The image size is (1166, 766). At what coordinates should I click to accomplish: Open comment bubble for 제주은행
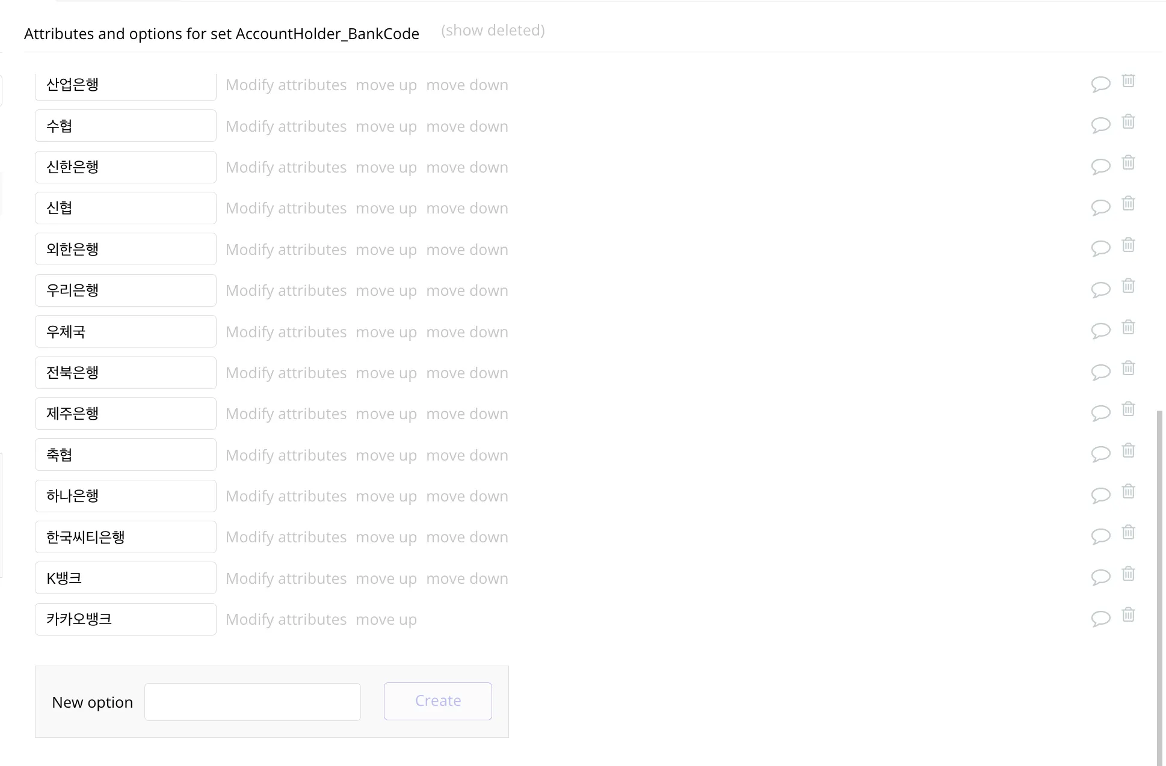pos(1100,412)
